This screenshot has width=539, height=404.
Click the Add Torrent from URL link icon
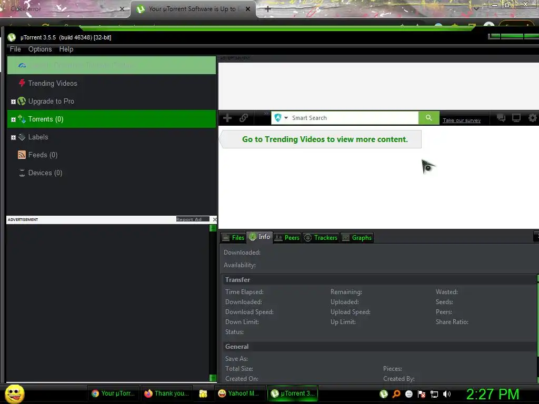[244, 118]
